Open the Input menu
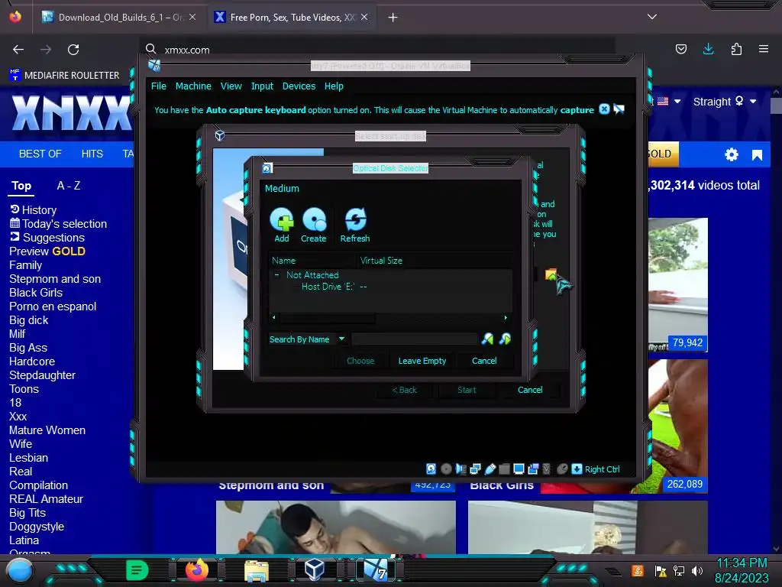The width and height of the screenshot is (782, 587). point(262,86)
